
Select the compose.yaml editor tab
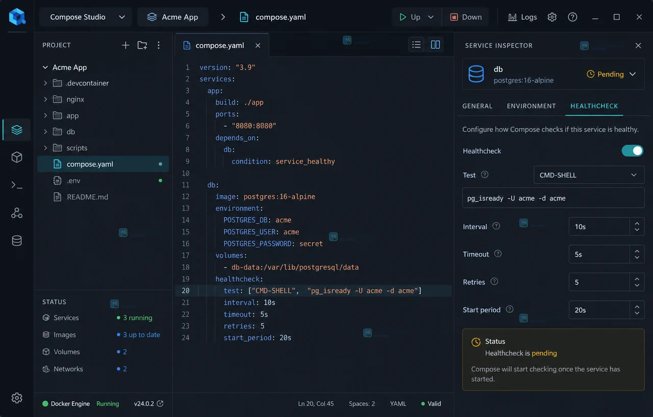pos(221,45)
